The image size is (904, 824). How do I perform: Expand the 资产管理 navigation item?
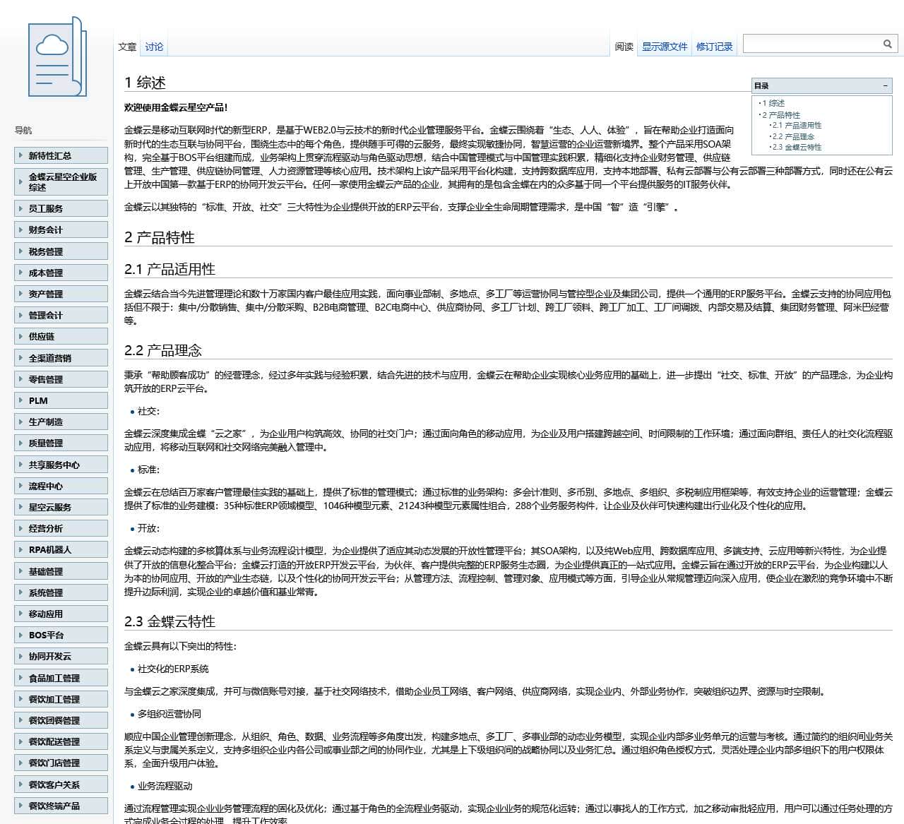coord(61,294)
